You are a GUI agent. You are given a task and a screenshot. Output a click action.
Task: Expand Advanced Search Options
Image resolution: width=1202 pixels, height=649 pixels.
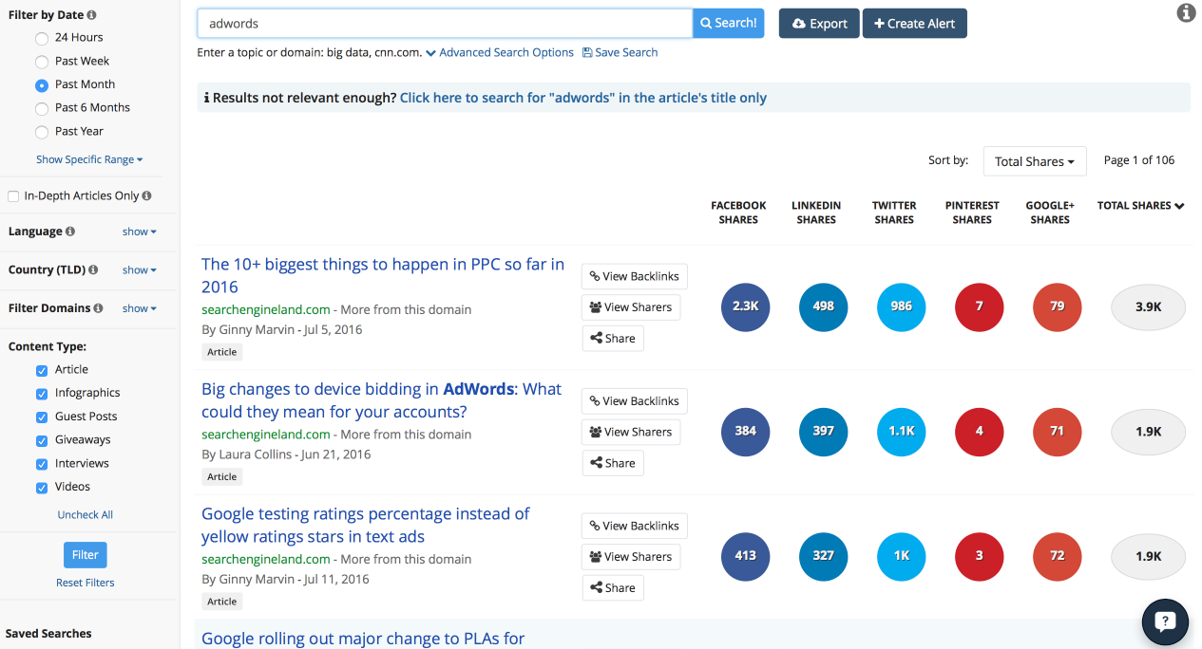click(x=500, y=53)
